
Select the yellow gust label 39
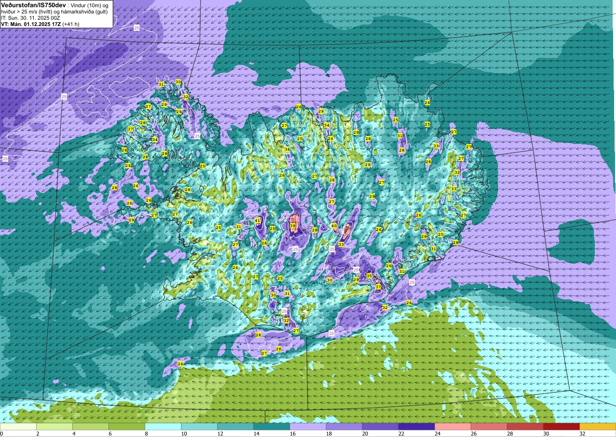[x=293, y=226]
